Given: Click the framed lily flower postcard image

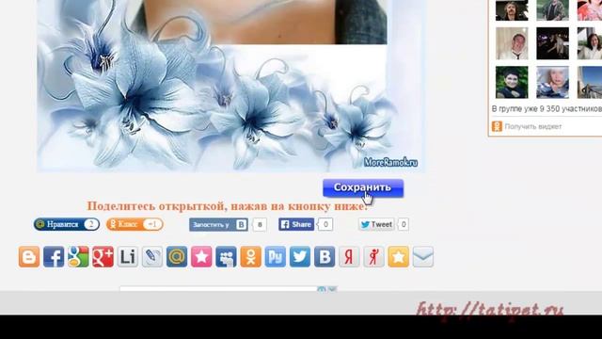Looking at the screenshot, I should (x=230, y=86).
